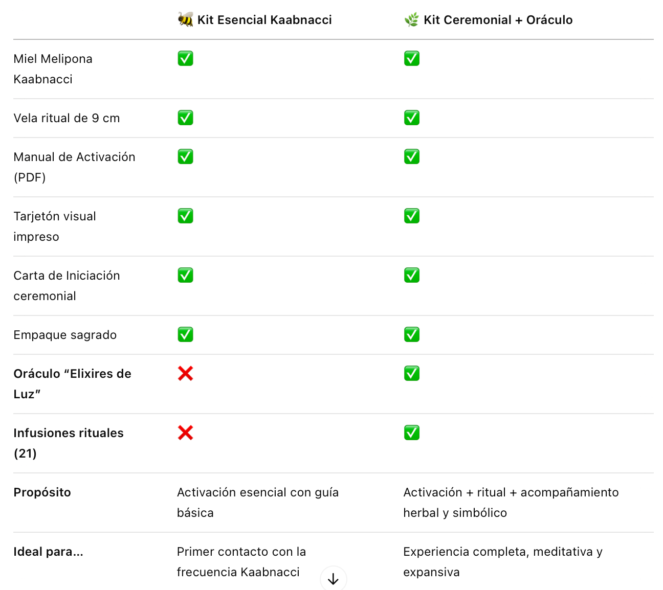The height and width of the screenshot is (590, 663).
Task: Click Kit Esencial checkmark for Empaque sagrado
Action: (x=185, y=335)
